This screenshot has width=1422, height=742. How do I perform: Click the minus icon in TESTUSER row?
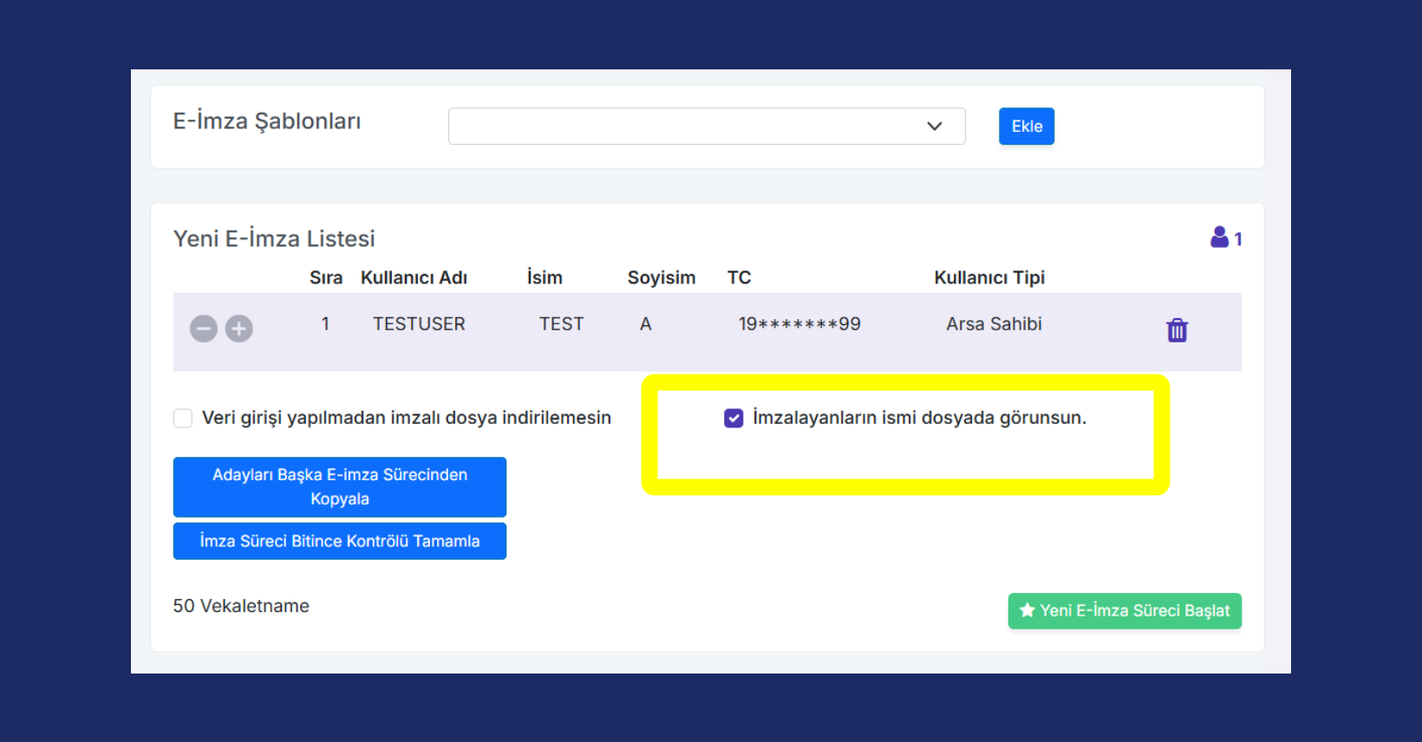(x=204, y=329)
